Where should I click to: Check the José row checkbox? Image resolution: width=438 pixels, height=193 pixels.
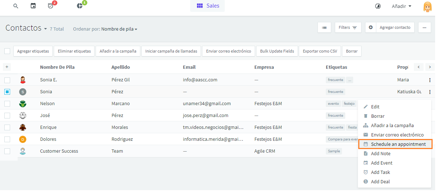pyautogui.click(x=7, y=116)
